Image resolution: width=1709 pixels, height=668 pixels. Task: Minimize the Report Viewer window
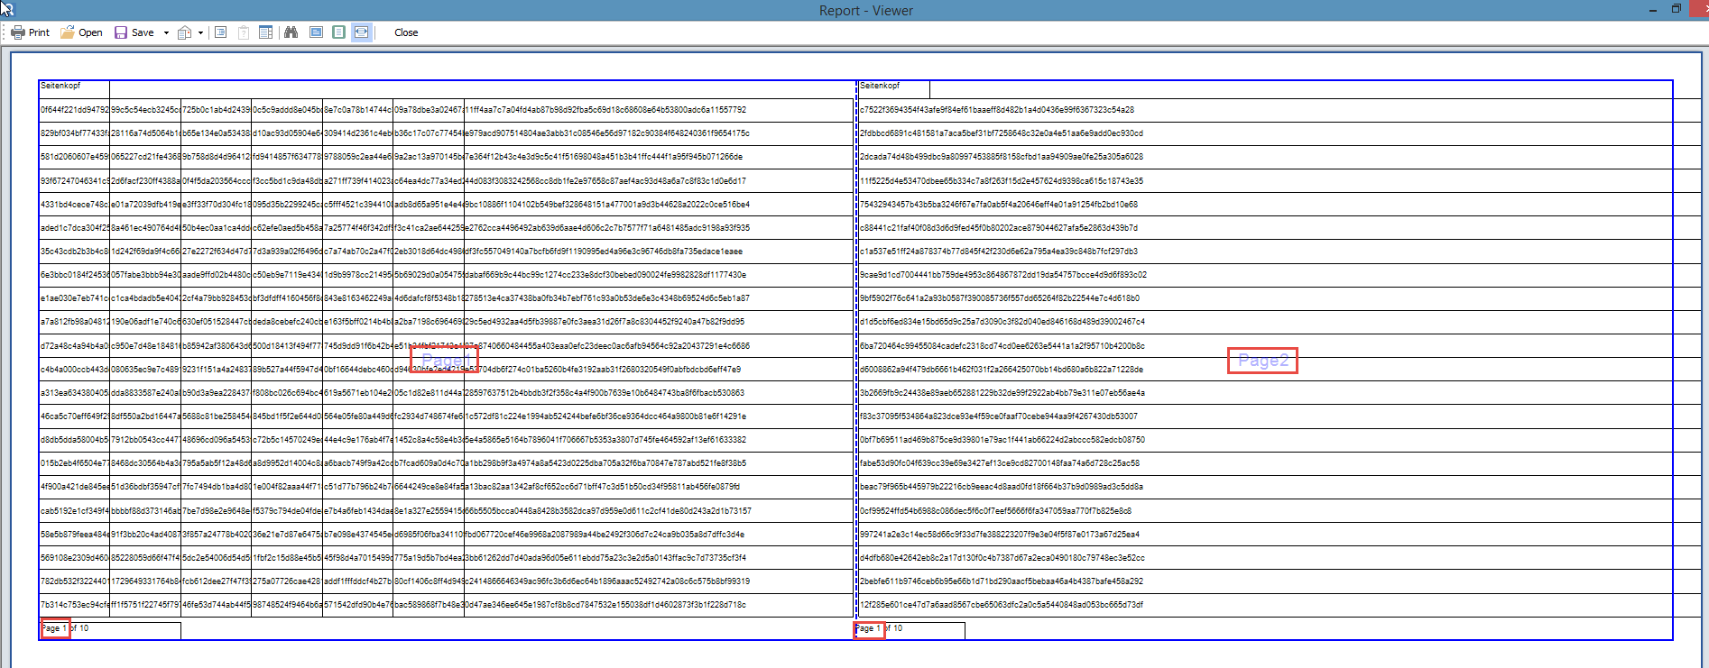pyautogui.click(x=1653, y=10)
